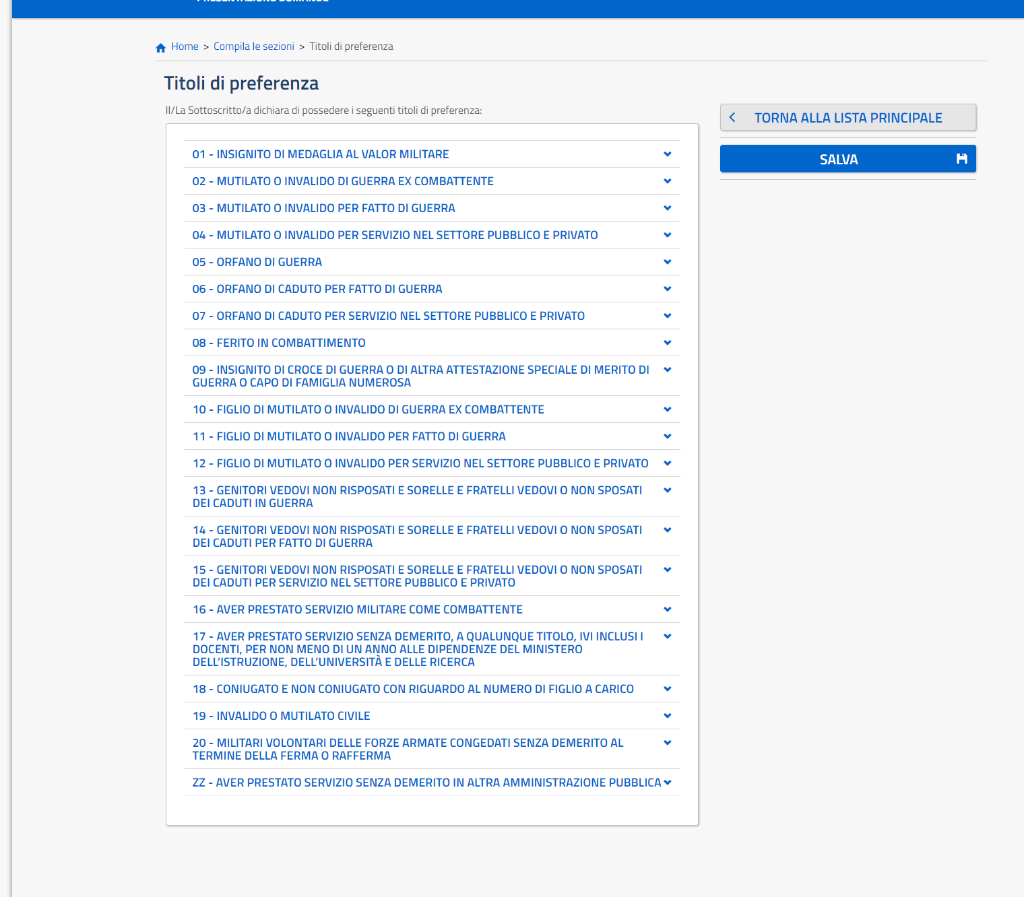
Task: Expand chevron for 14 Genitori vedovi caduti per fatto di guerra
Action: 668,530
